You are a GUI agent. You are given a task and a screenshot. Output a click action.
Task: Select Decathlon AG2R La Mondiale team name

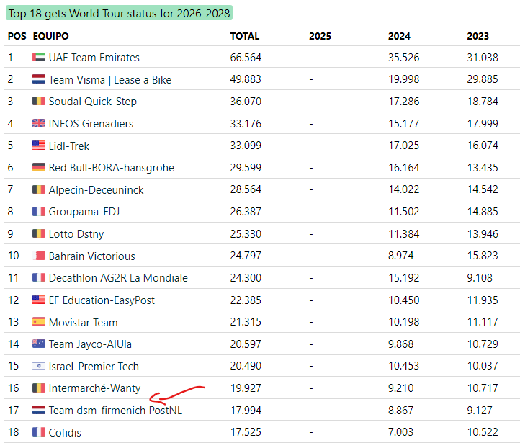(118, 278)
